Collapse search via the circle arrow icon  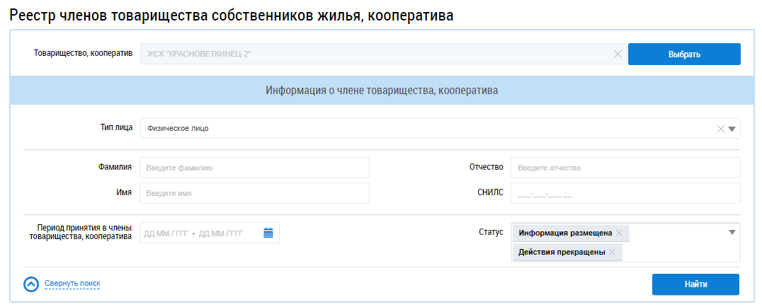tap(31, 284)
